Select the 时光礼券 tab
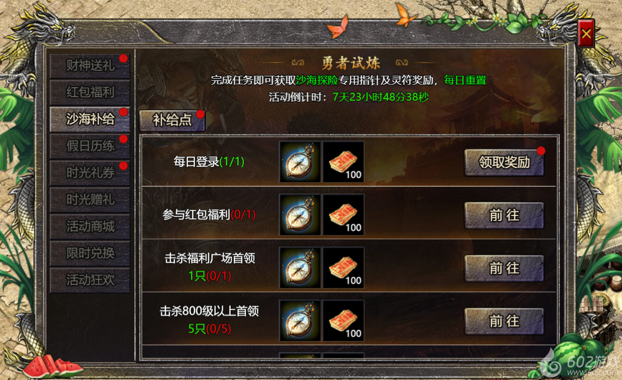This screenshot has width=622, height=380. [90, 173]
